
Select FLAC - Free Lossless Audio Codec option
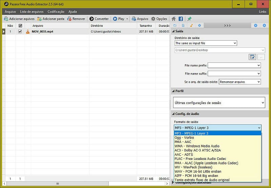(x=217, y=159)
